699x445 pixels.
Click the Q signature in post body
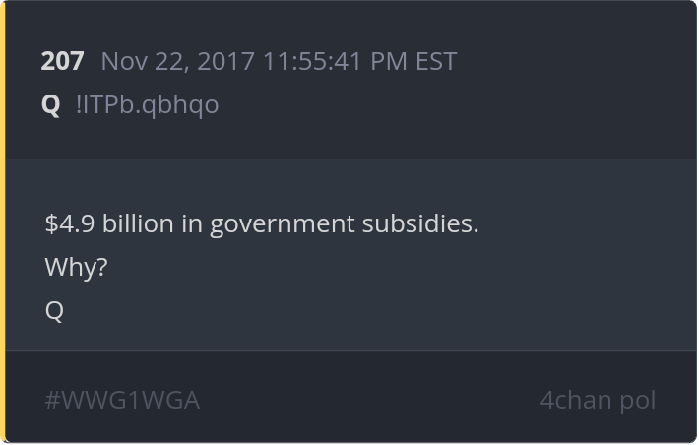point(54,311)
